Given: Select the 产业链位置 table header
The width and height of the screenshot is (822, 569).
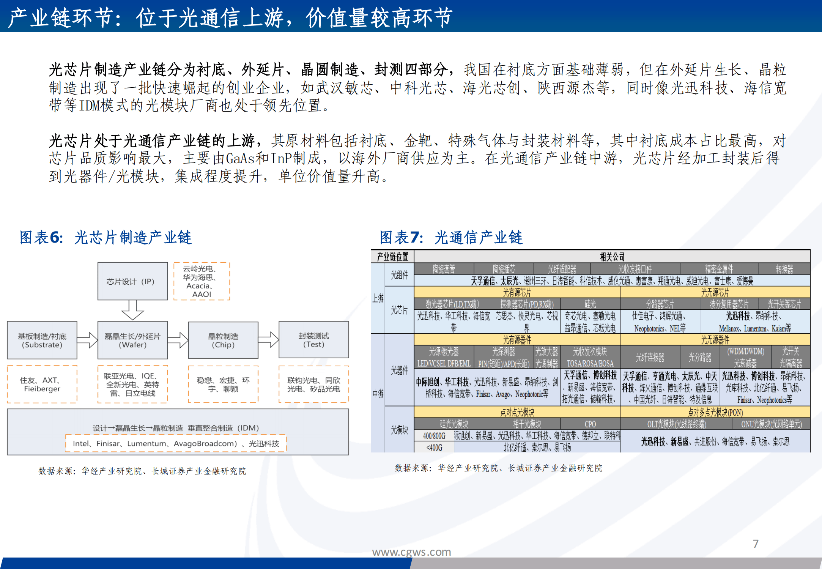Looking at the screenshot, I should (392, 257).
